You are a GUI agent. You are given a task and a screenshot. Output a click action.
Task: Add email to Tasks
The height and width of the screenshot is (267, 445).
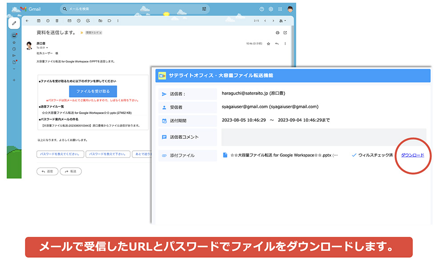(88, 21)
